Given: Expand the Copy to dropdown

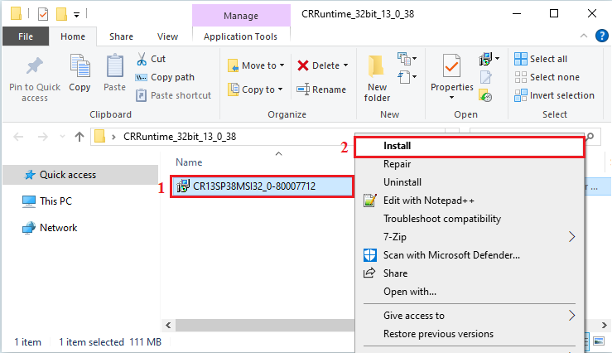Looking at the screenshot, I should point(280,89).
